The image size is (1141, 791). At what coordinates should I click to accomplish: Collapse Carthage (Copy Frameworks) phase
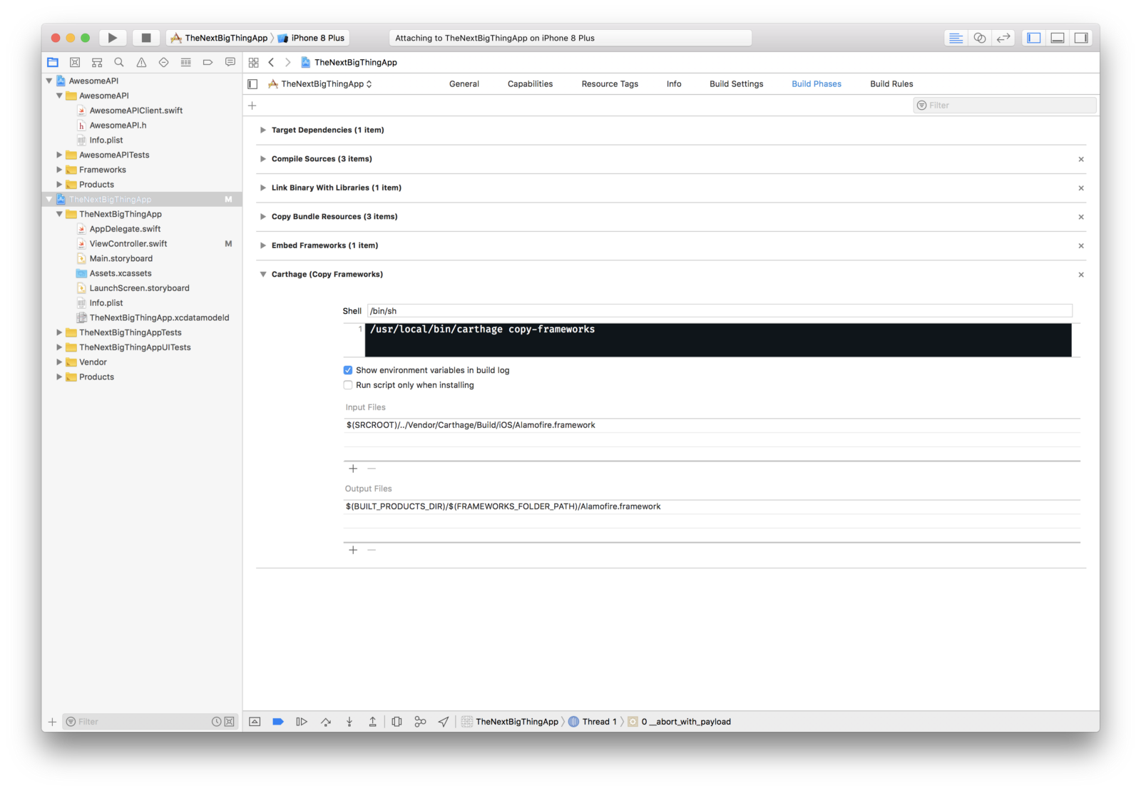pos(263,275)
